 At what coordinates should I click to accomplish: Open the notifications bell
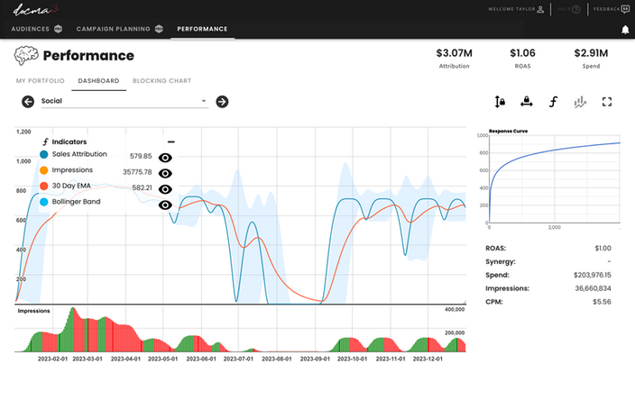[x=625, y=30]
